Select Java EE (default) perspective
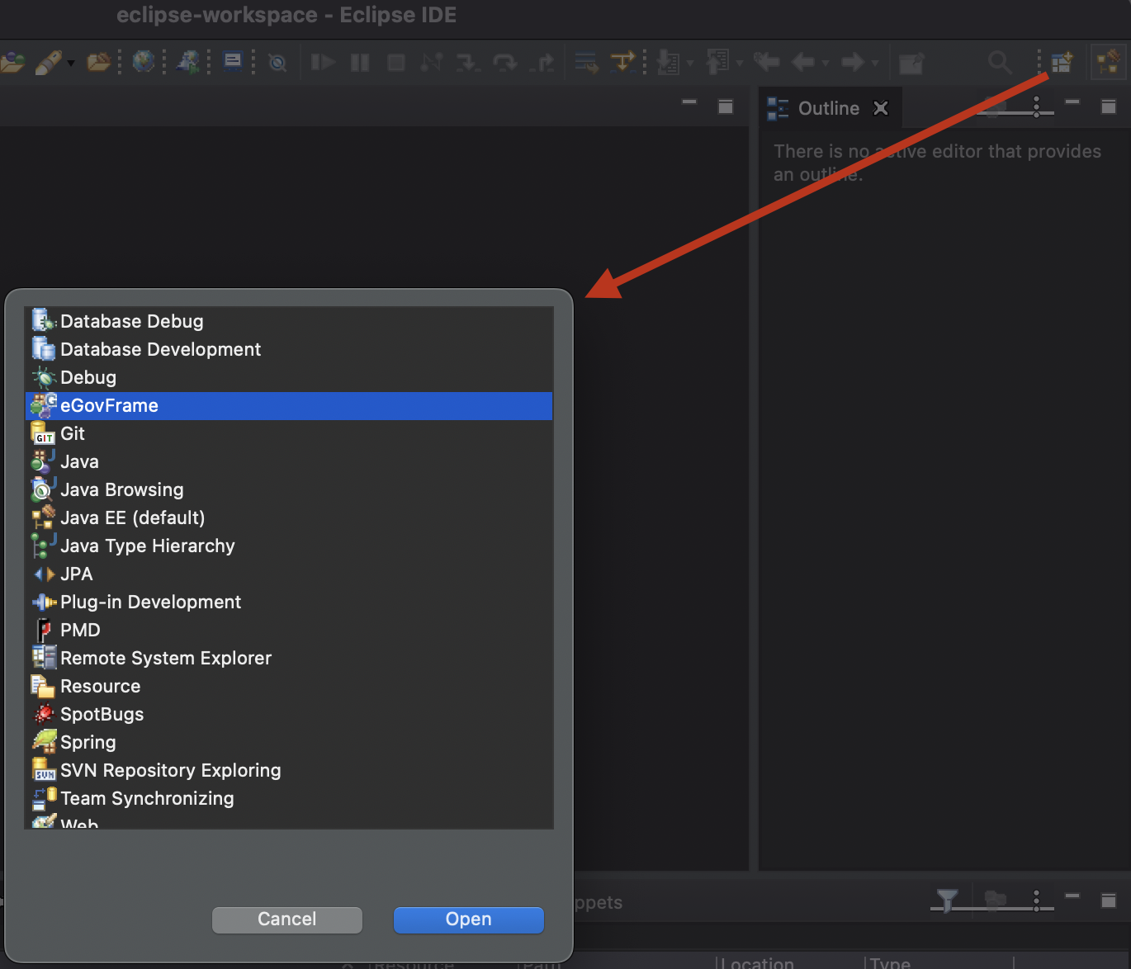Image resolution: width=1131 pixels, height=969 pixels. 289,518
